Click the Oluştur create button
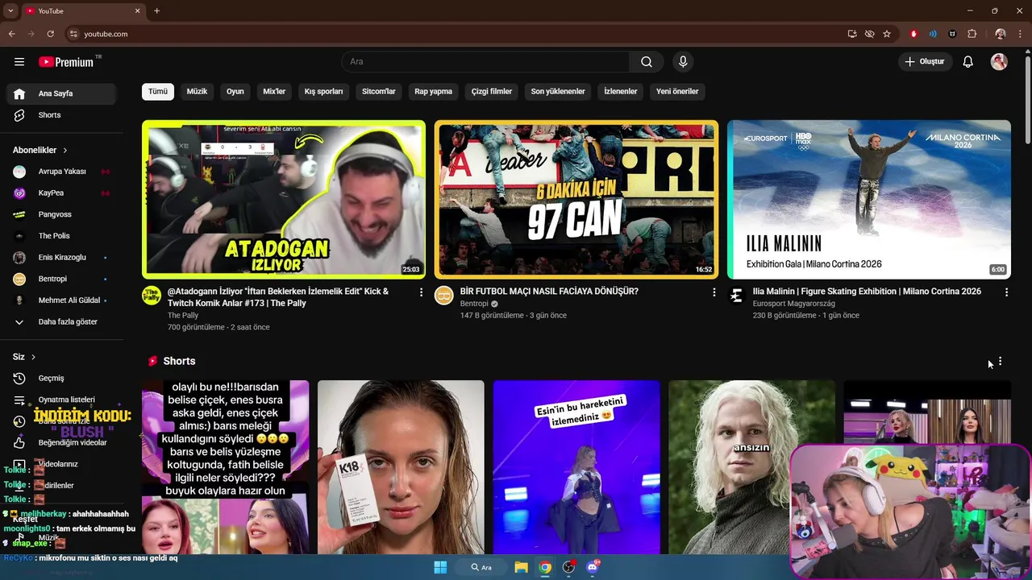Image resolution: width=1032 pixels, height=580 pixels. [926, 62]
